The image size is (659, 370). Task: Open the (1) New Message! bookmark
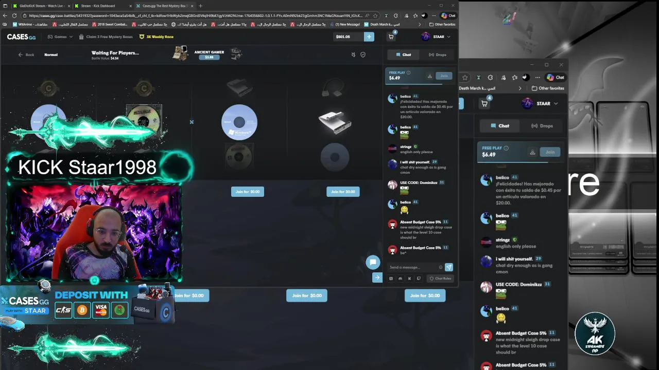tap(346, 24)
